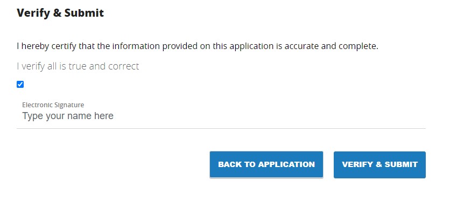Click the Electronic Signature name field
The height and width of the screenshot is (201, 450).
[221, 116]
